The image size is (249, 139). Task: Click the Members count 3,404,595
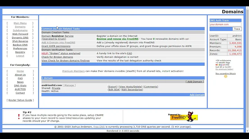coord(235,43)
